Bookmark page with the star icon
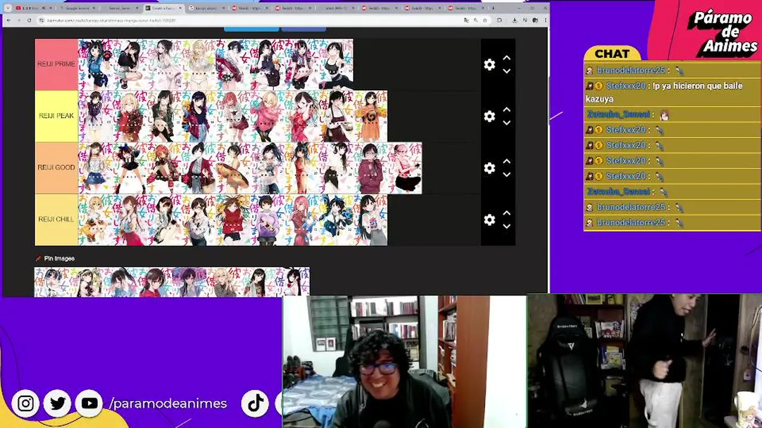This screenshot has width=762, height=428. pos(485,20)
